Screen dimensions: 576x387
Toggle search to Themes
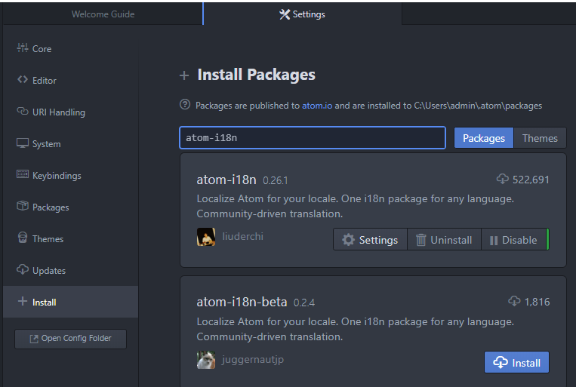(x=540, y=138)
